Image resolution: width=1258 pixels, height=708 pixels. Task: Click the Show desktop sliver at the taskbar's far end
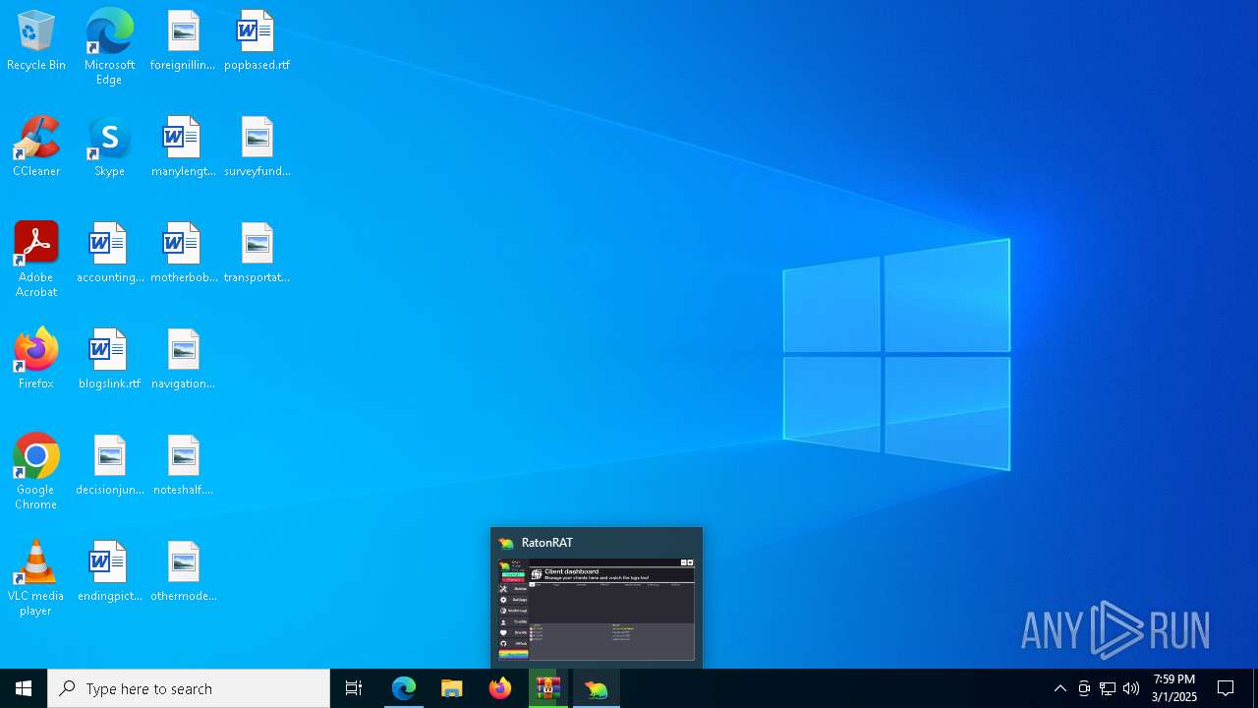click(1255, 688)
